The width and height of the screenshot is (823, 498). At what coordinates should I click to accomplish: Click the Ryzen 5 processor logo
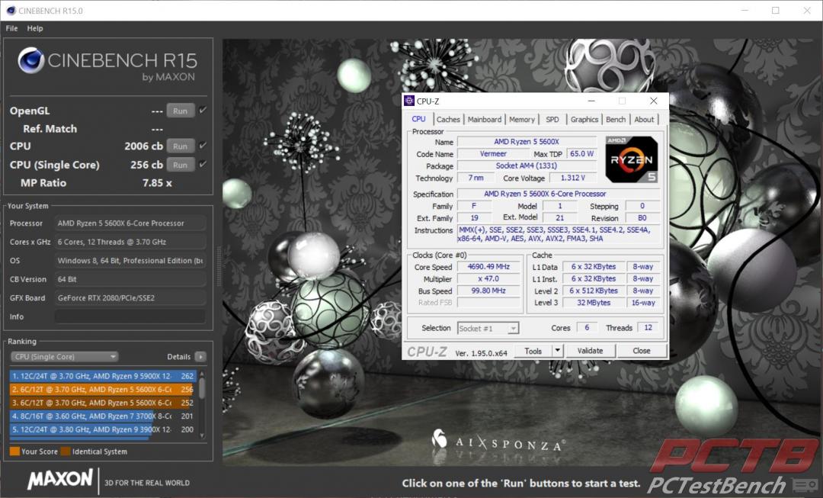(x=632, y=159)
